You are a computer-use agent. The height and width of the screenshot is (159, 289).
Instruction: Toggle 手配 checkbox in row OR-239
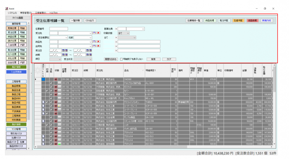[x=51, y=94]
